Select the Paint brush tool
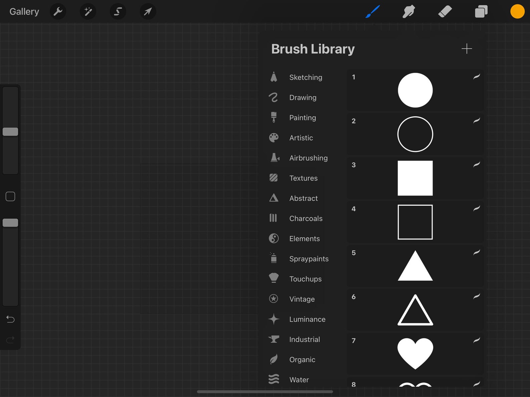 click(x=373, y=12)
